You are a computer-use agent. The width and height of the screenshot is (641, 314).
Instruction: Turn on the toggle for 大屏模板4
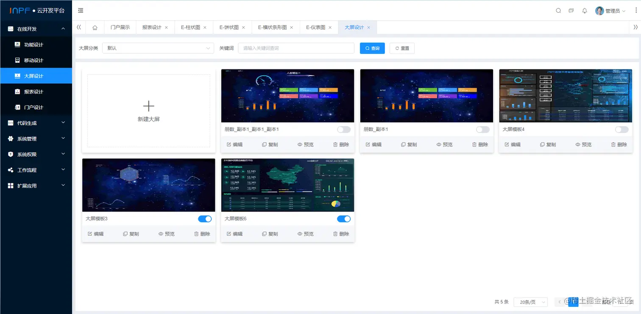[x=621, y=129]
